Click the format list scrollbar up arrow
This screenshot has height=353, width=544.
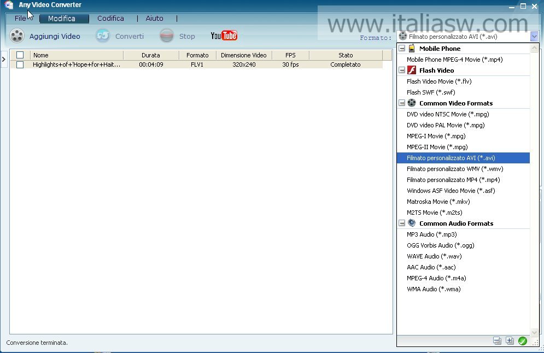click(x=534, y=48)
